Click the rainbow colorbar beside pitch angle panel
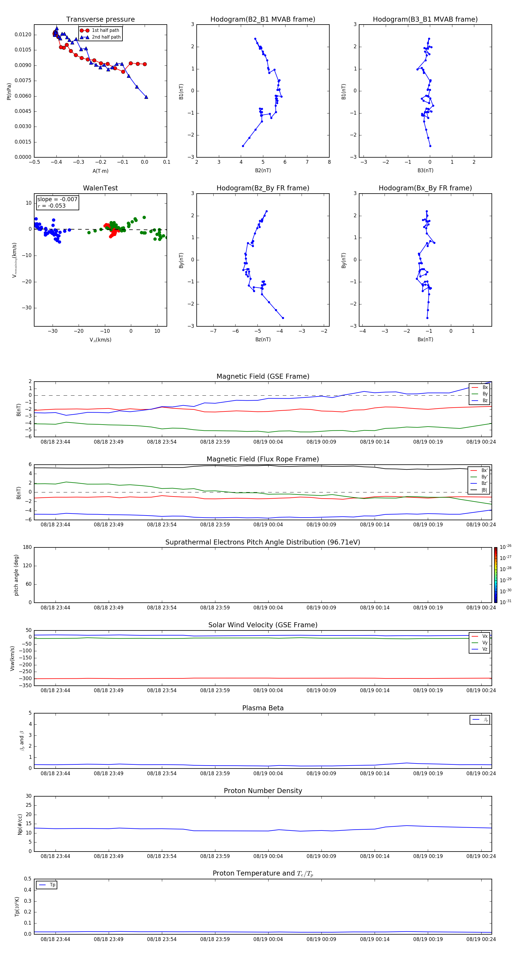 (x=495, y=575)
